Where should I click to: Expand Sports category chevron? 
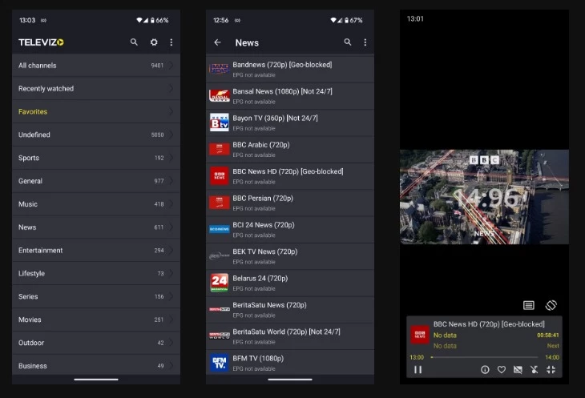click(x=171, y=158)
